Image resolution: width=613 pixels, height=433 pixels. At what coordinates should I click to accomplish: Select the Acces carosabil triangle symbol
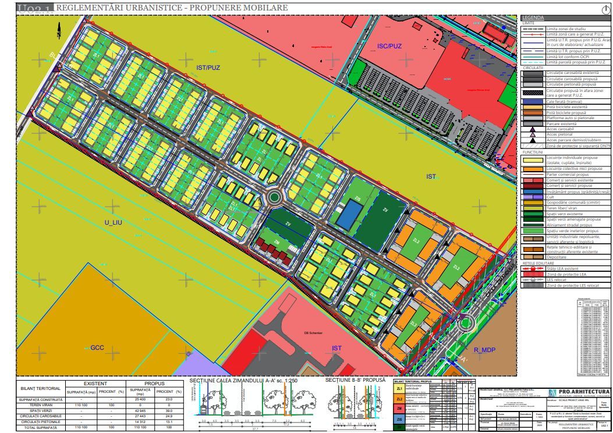pos(532,129)
